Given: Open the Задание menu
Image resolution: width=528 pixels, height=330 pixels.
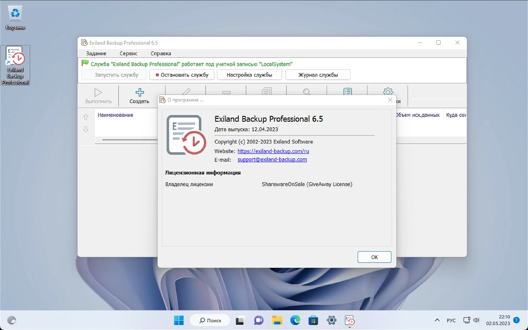Looking at the screenshot, I should click(x=96, y=53).
